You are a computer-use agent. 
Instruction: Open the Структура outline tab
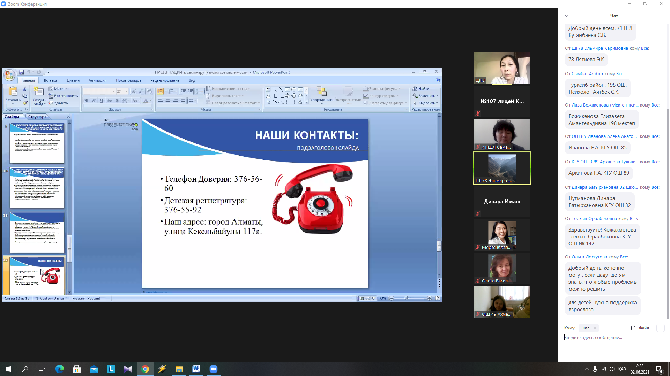(37, 117)
